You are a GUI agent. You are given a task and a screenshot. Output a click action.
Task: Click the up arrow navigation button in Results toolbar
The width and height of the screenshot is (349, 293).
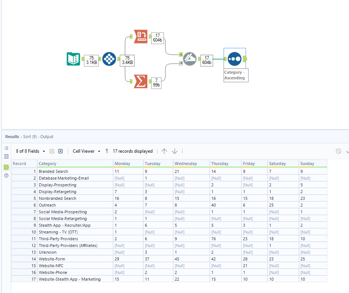(x=164, y=151)
